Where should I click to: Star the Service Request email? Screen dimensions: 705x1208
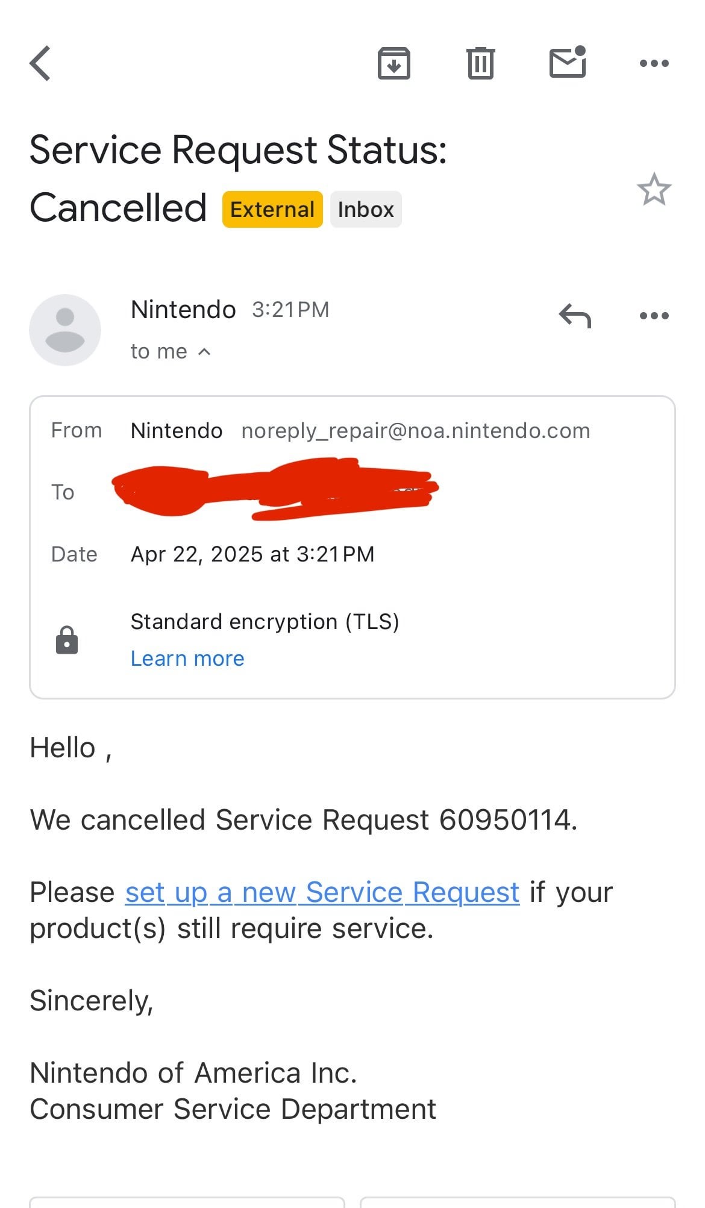[x=654, y=190]
